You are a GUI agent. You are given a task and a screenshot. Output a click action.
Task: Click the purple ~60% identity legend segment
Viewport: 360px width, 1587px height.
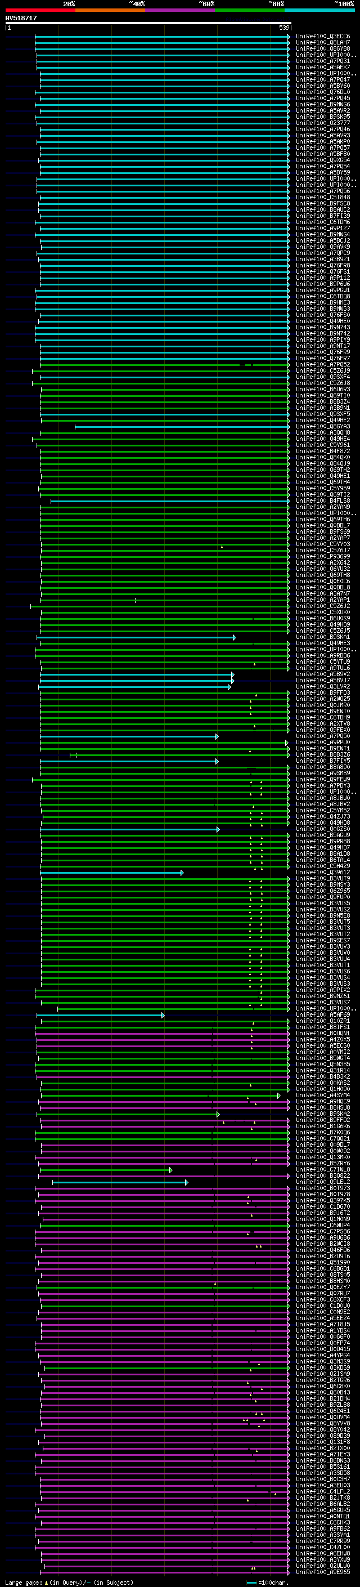point(179,10)
